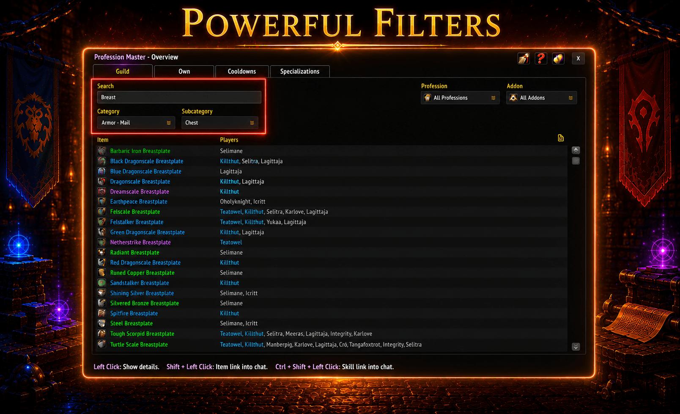Click Runed Copper Breastplate item icon
Screen dimensions: 680x414
(x=102, y=273)
